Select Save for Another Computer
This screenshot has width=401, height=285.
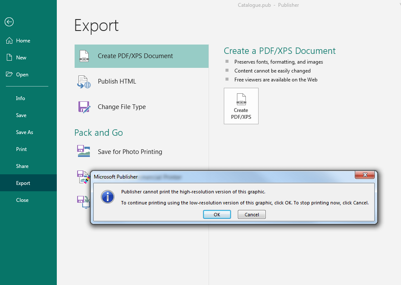tap(84, 202)
